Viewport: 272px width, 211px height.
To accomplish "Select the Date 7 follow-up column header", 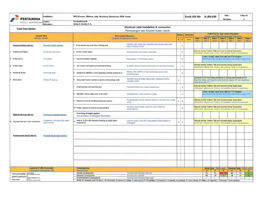I will coord(248,39).
